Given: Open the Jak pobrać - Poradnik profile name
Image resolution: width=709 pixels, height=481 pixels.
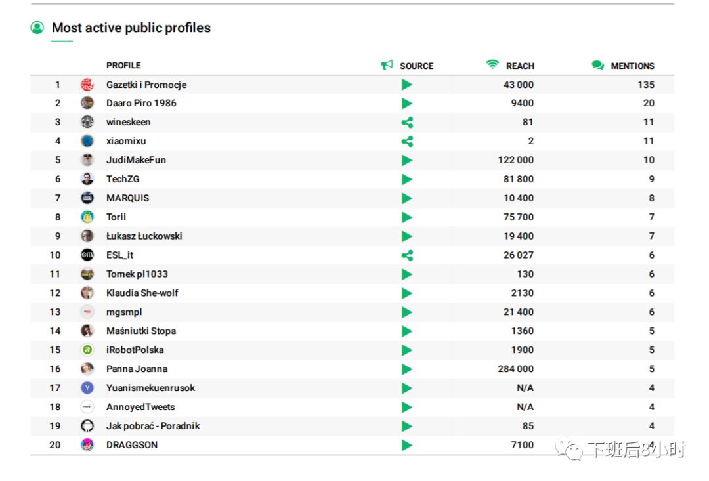Looking at the screenshot, I should click(153, 427).
